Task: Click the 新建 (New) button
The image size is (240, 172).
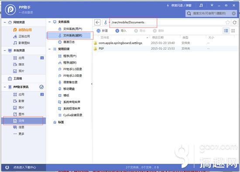Action: tap(102, 31)
